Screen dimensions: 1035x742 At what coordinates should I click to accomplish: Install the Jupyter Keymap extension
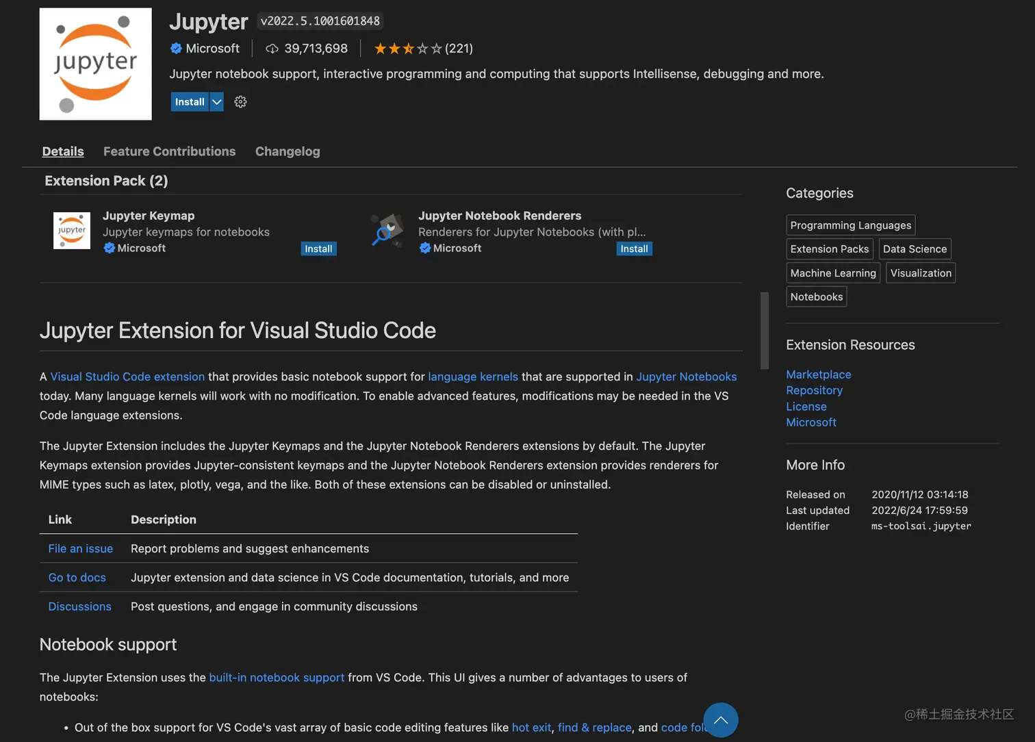pos(318,249)
